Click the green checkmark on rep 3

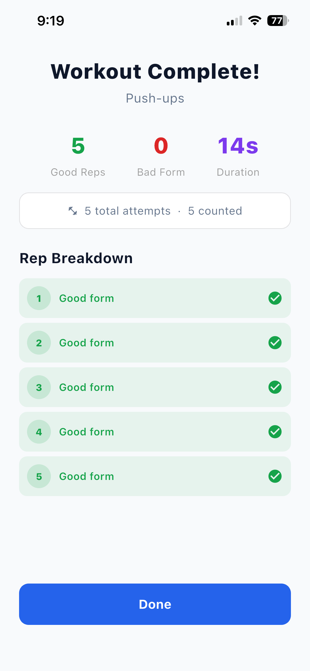click(275, 387)
